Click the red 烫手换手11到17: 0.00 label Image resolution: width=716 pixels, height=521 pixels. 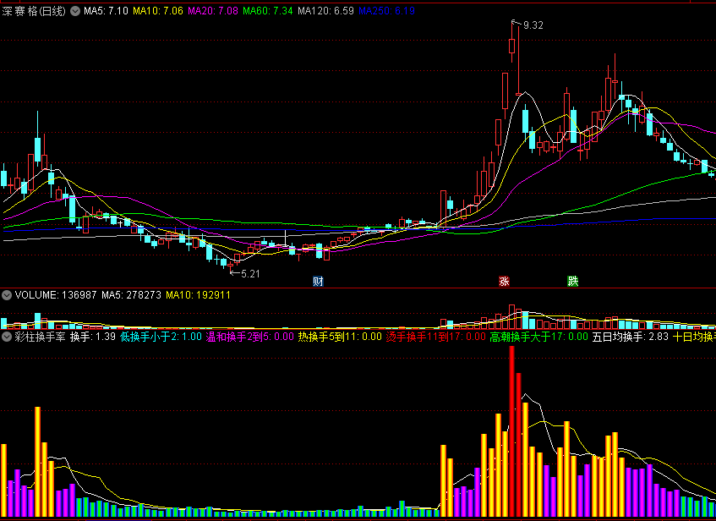(x=435, y=337)
